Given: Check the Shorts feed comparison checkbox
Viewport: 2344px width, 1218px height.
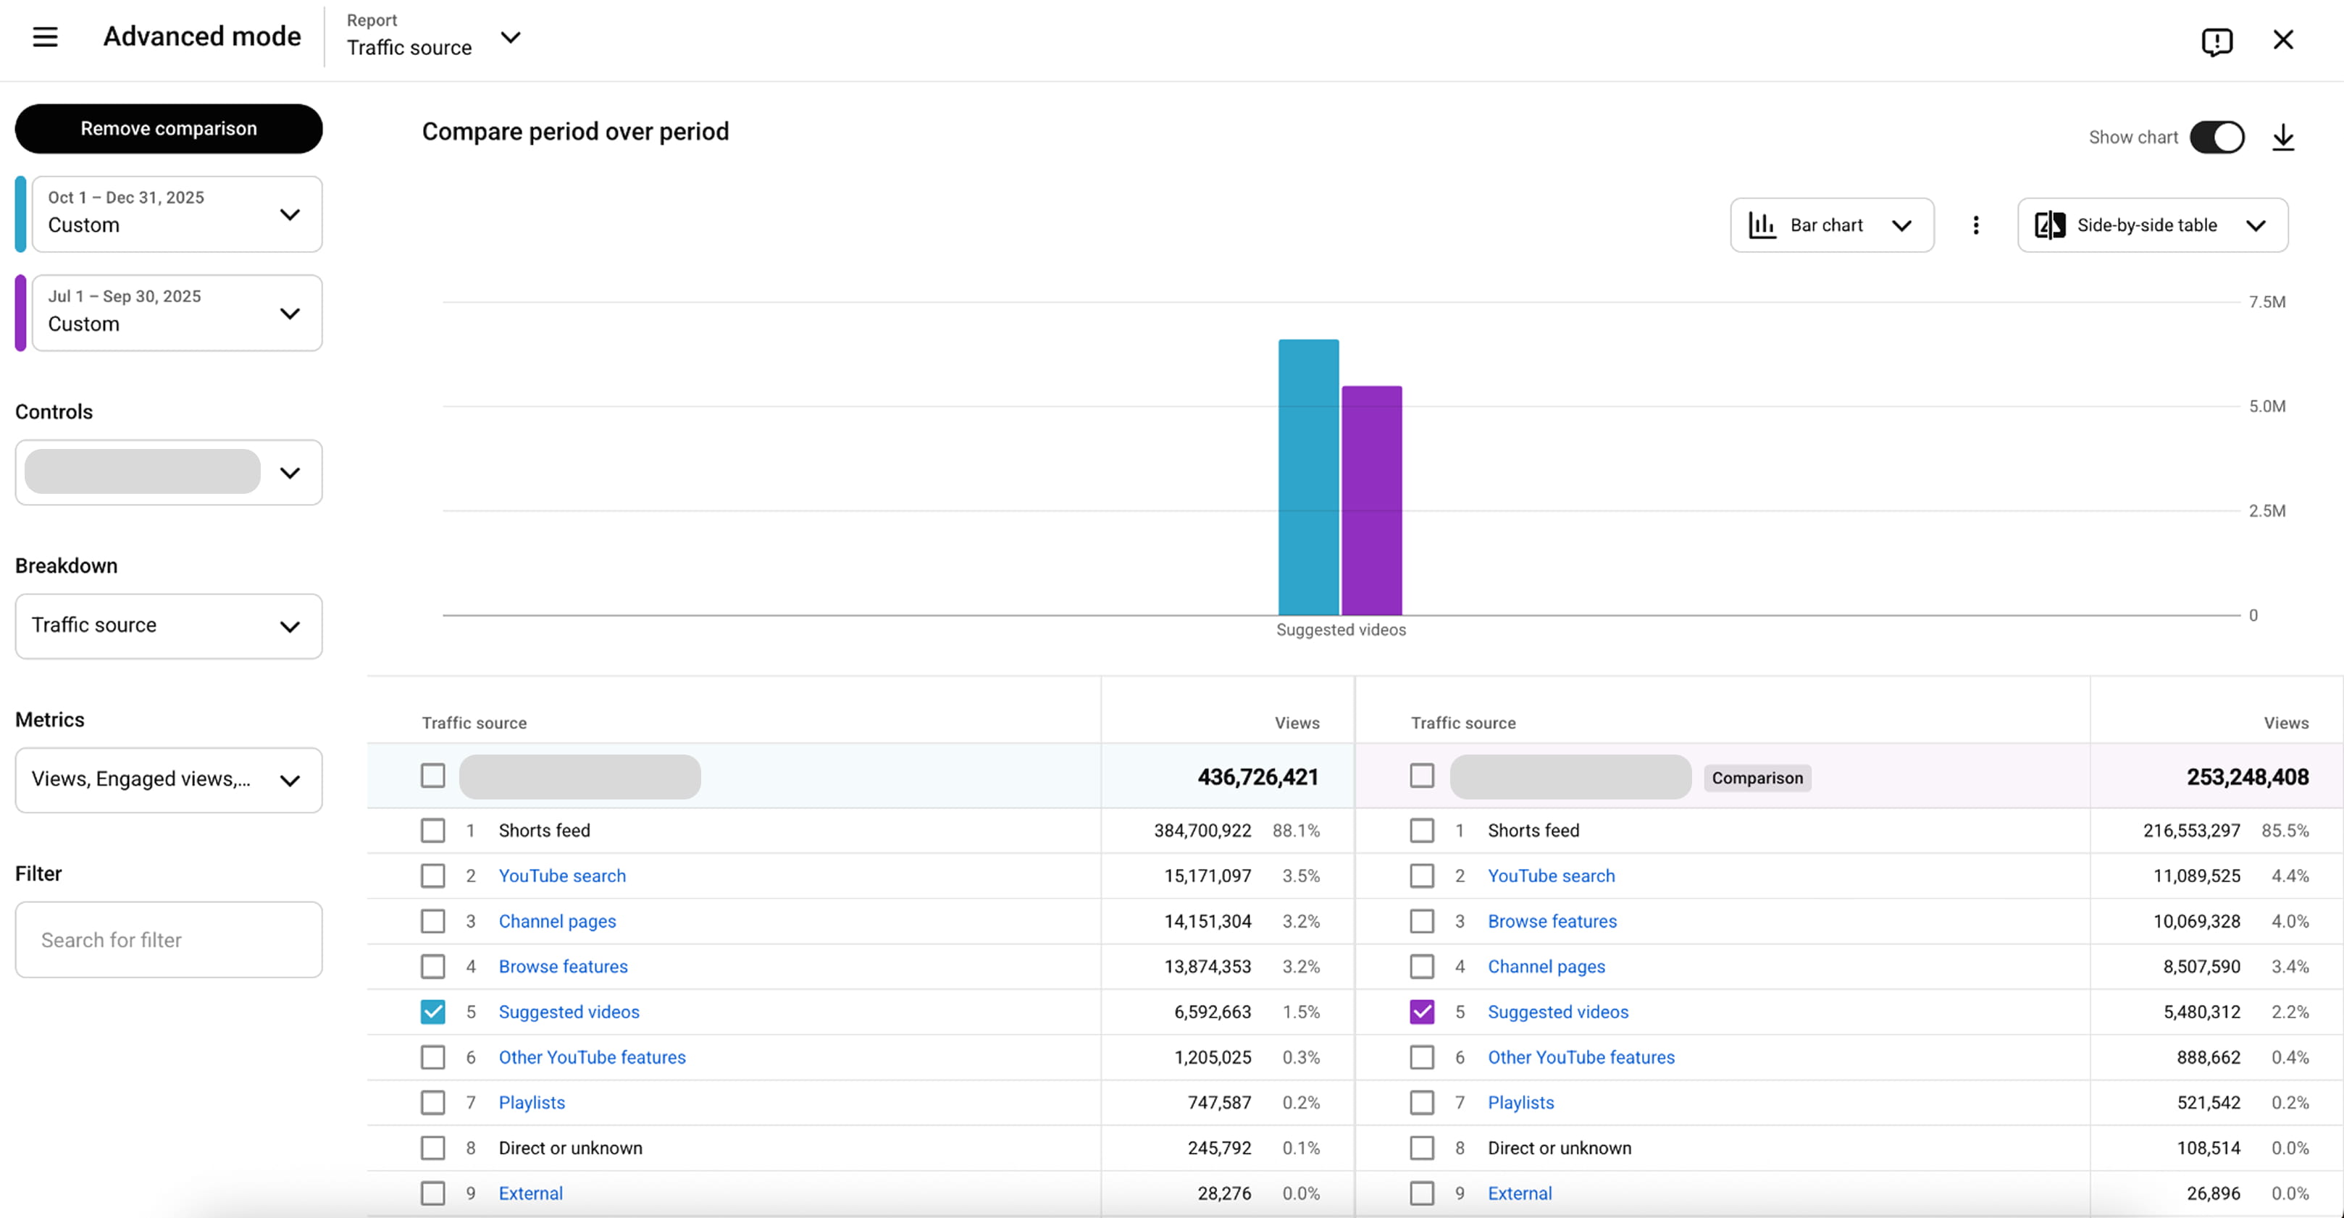Looking at the screenshot, I should pos(1420,830).
